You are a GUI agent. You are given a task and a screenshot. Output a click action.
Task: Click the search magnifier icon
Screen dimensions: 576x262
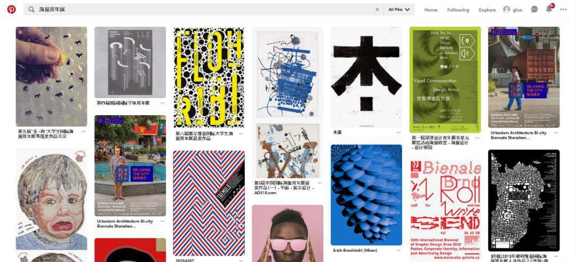(31, 10)
